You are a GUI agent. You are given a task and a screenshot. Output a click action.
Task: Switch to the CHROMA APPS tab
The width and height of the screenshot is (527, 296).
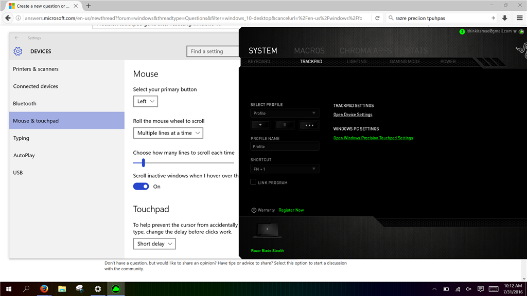pos(366,51)
